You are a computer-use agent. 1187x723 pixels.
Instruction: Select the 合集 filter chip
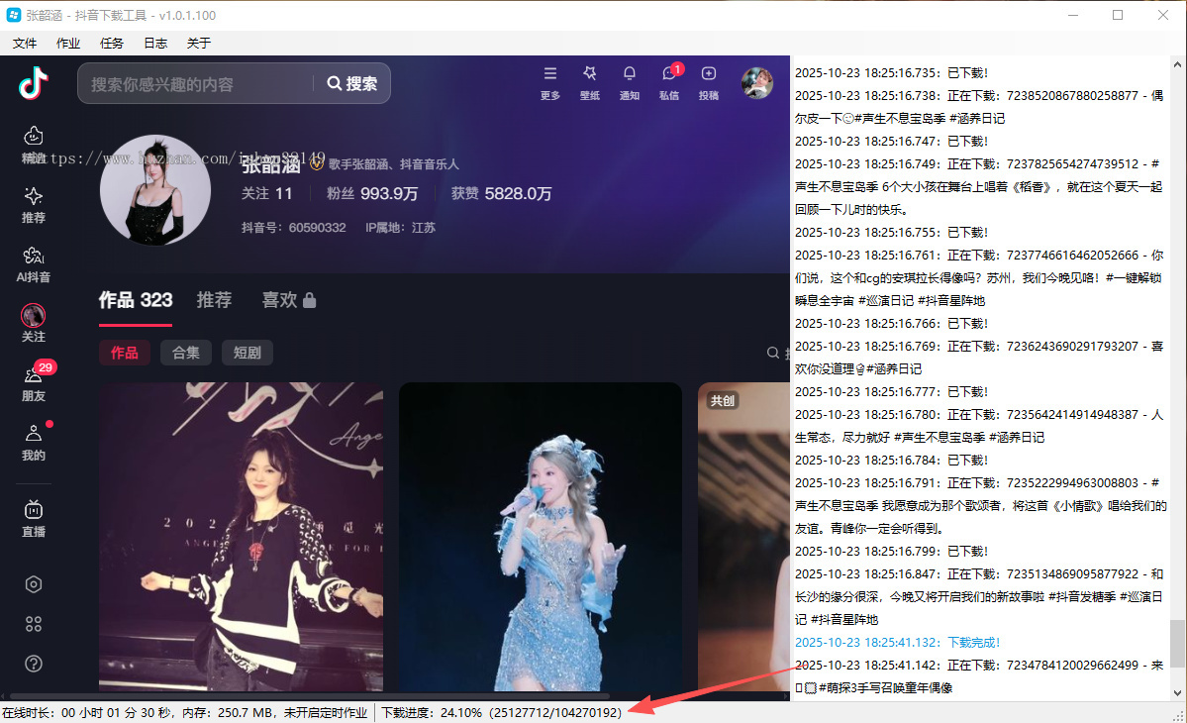185,353
